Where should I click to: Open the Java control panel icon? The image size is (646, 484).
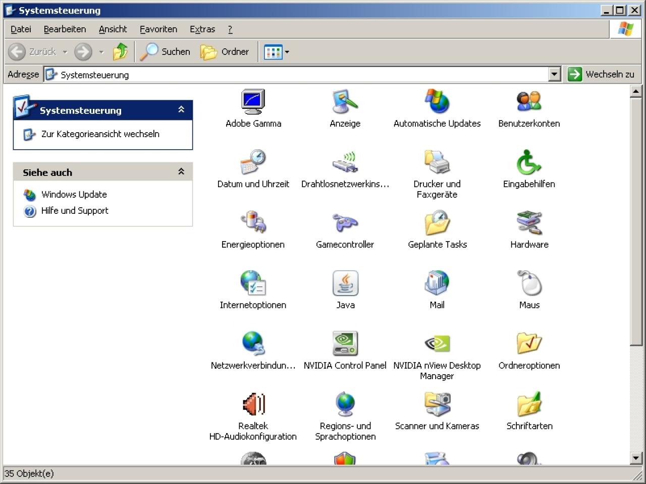[x=345, y=283]
